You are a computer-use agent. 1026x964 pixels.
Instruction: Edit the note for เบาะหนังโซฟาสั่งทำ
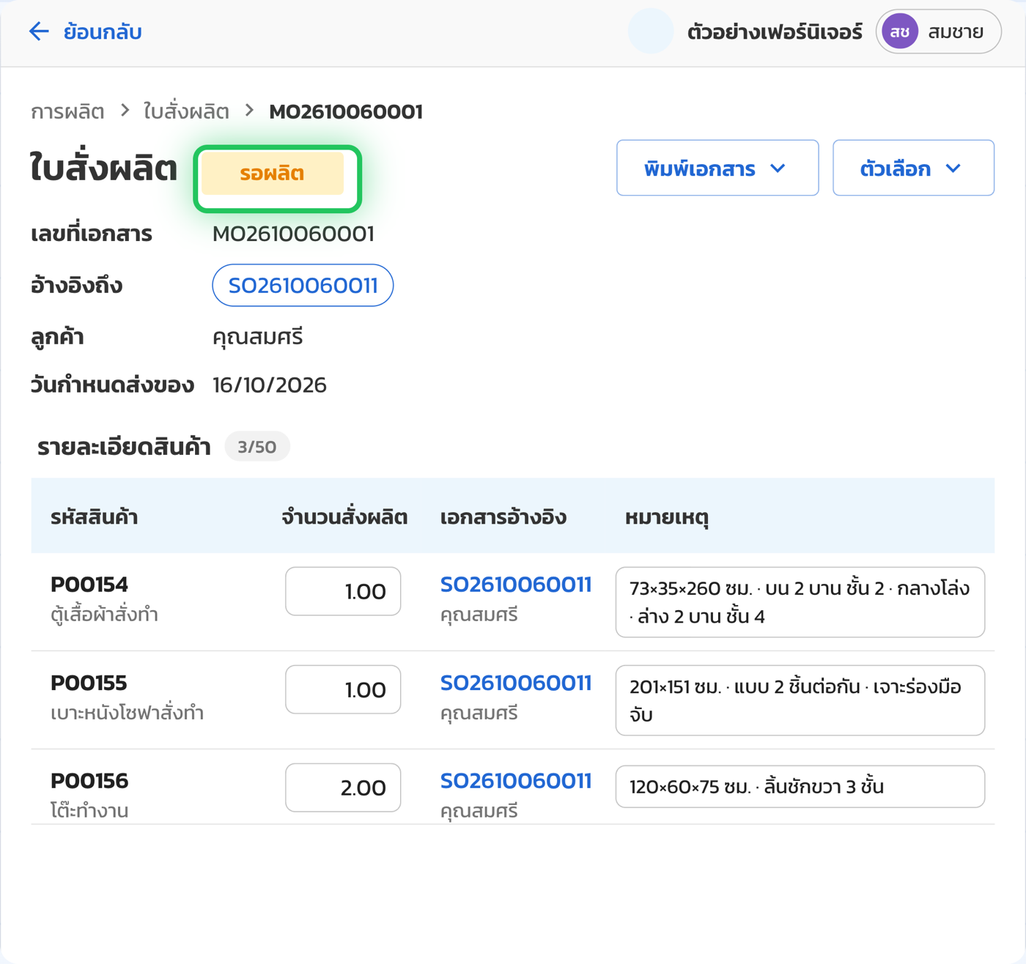coord(800,700)
